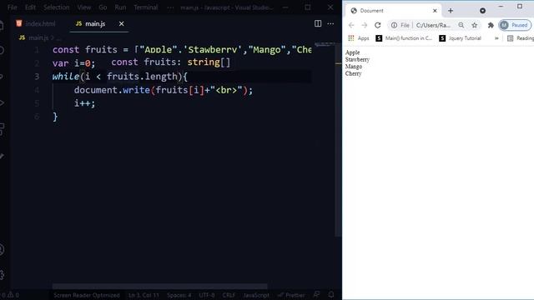The height and width of the screenshot is (300, 534).
Task: Click Apple text in browser page
Action: (x=352, y=52)
